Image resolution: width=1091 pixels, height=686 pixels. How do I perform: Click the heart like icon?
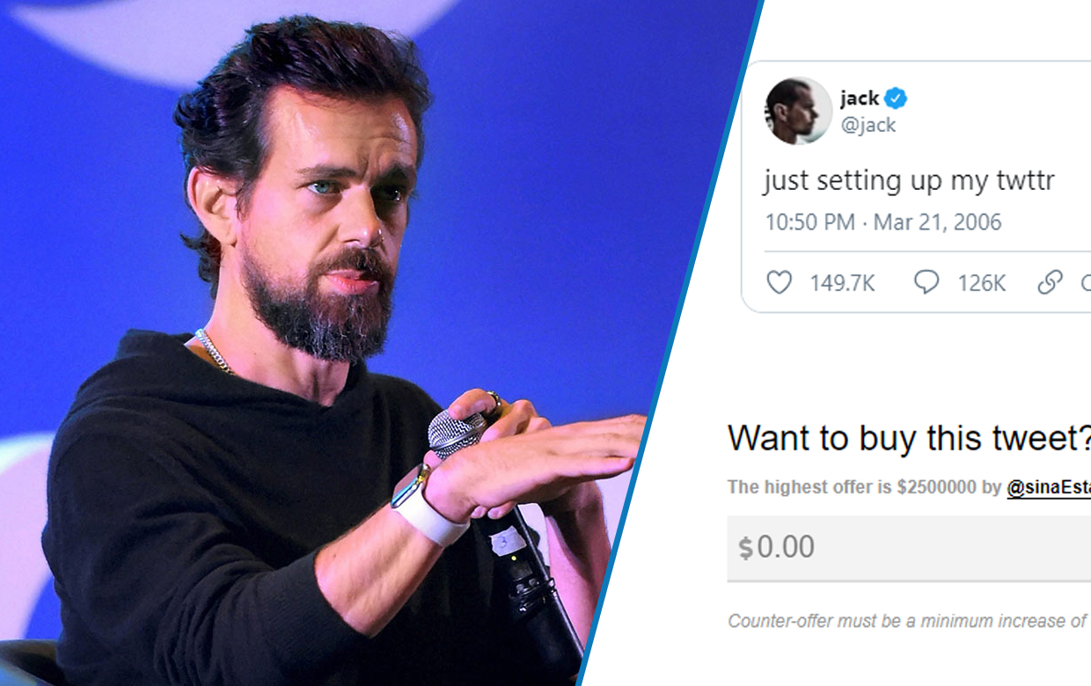pyautogui.click(x=780, y=282)
